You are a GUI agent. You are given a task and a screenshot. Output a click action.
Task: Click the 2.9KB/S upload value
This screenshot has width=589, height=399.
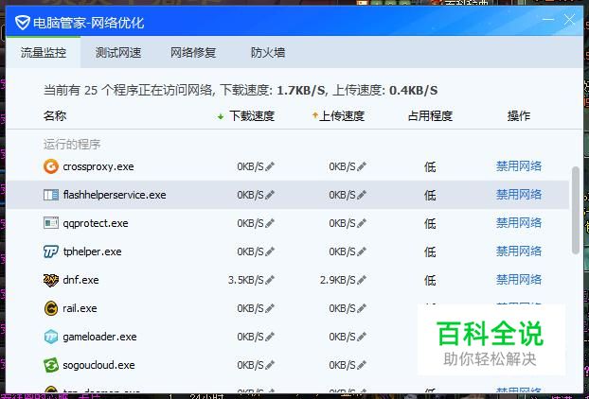(x=338, y=280)
